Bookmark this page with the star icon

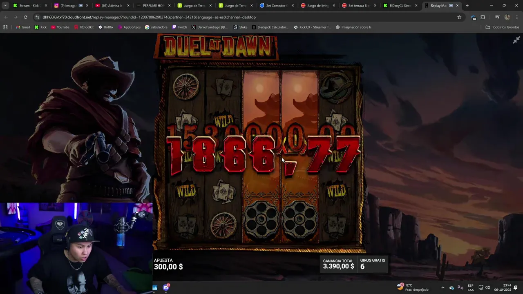[x=459, y=17]
